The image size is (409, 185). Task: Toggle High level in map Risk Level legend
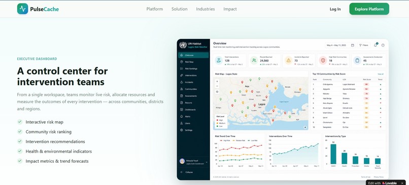click(220, 120)
